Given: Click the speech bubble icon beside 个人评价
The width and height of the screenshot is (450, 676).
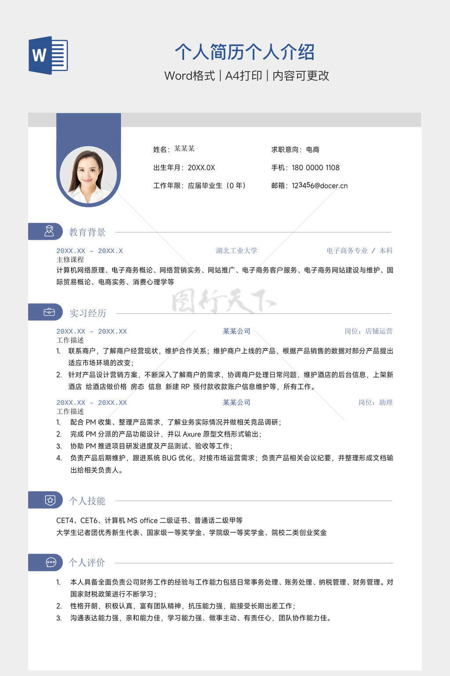Looking at the screenshot, I should pos(51,562).
